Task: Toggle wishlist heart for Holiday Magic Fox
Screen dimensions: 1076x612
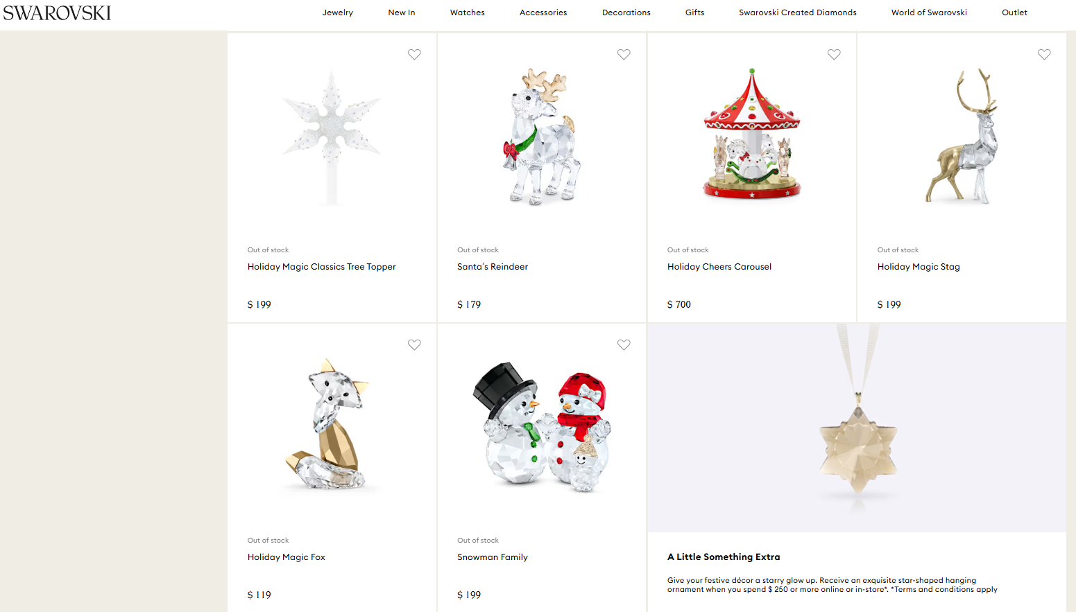Action: click(414, 345)
